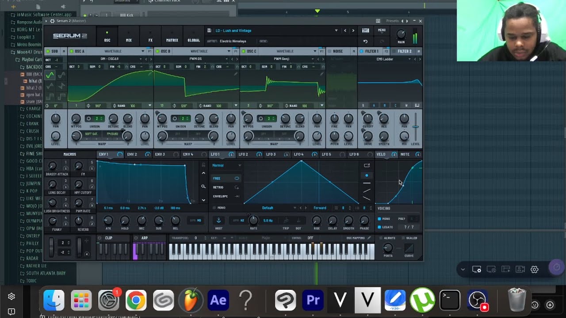Enable FILTER 2 power toggle
Screen dimensions: 566x318
click(394, 51)
